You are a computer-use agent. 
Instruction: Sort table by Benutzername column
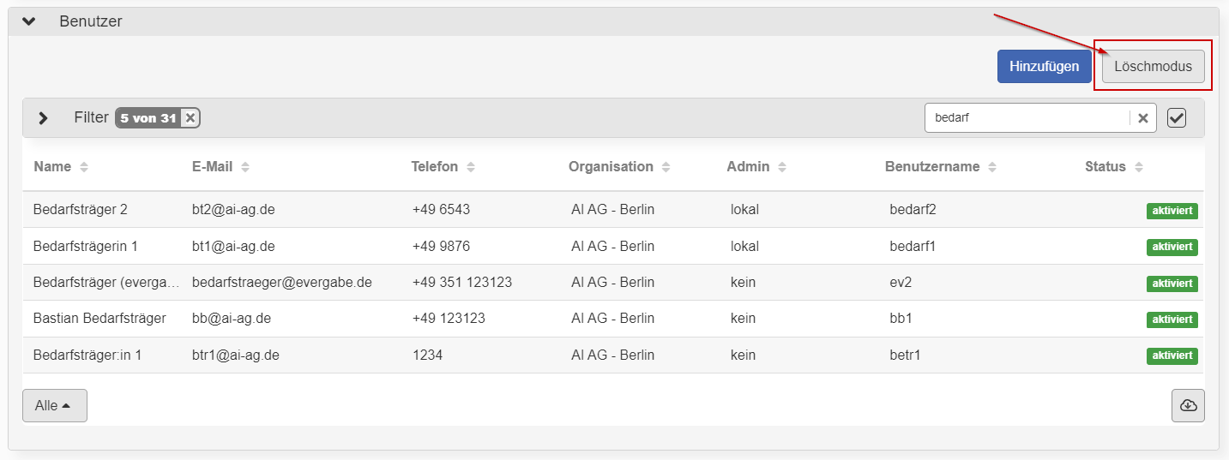(x=992, y=167)
